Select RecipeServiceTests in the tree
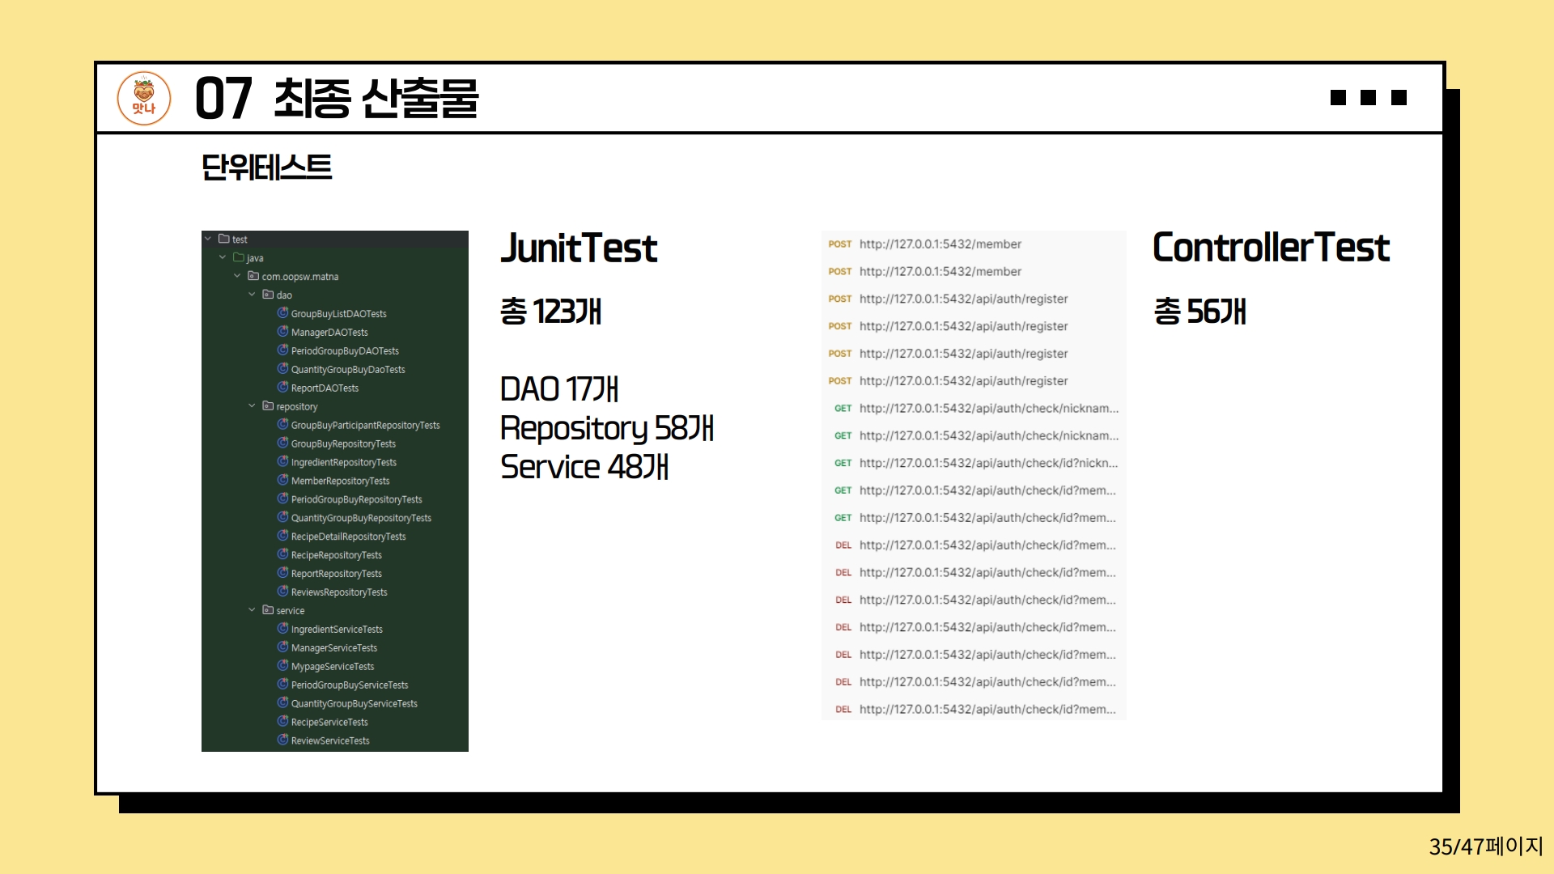The width and height of the screenshot is (1554, 874). 329,722
